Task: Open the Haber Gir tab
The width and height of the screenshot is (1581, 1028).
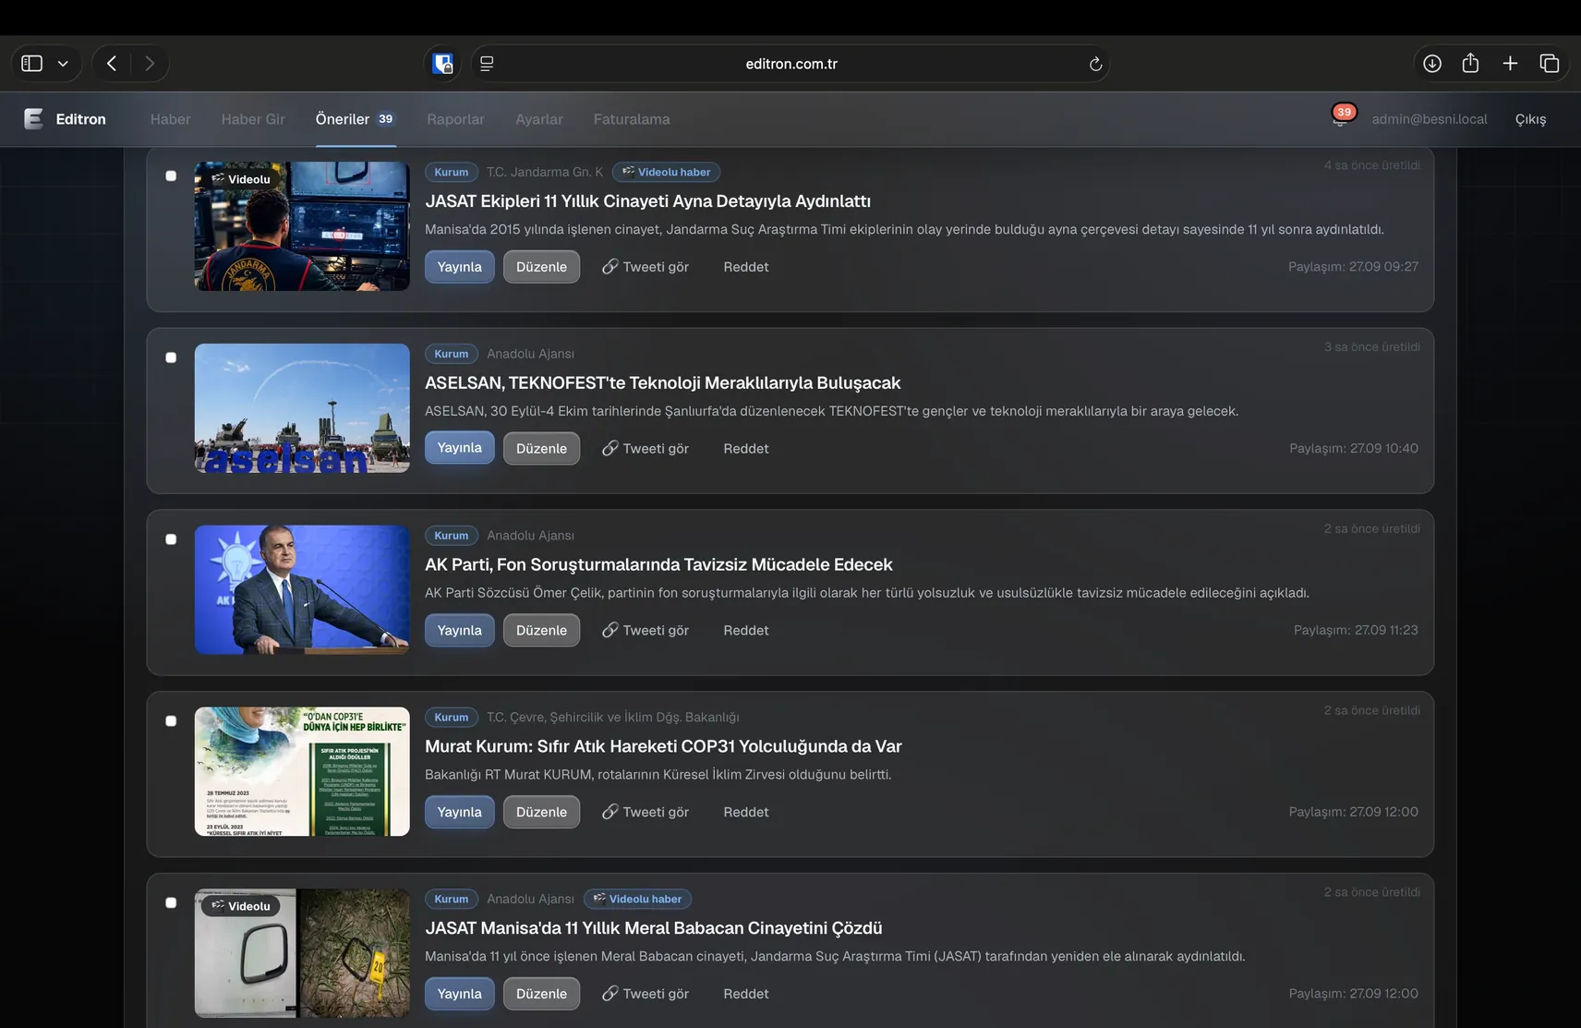Action: [253, 119]
